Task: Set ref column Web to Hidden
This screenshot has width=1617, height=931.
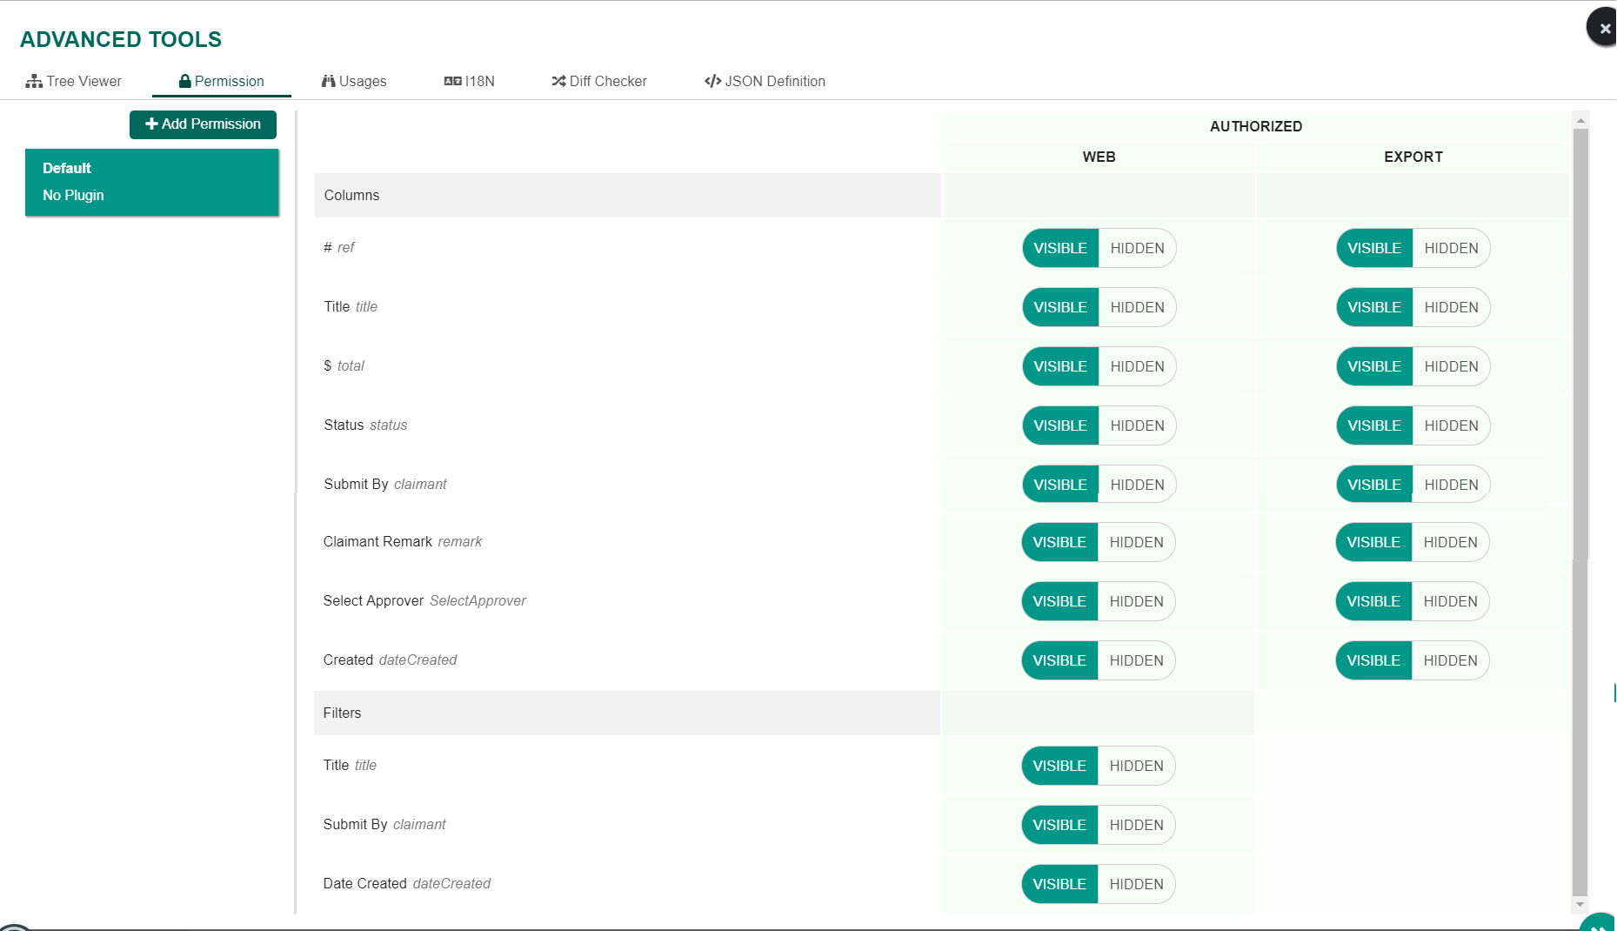Action: [x=1137, y=248]
